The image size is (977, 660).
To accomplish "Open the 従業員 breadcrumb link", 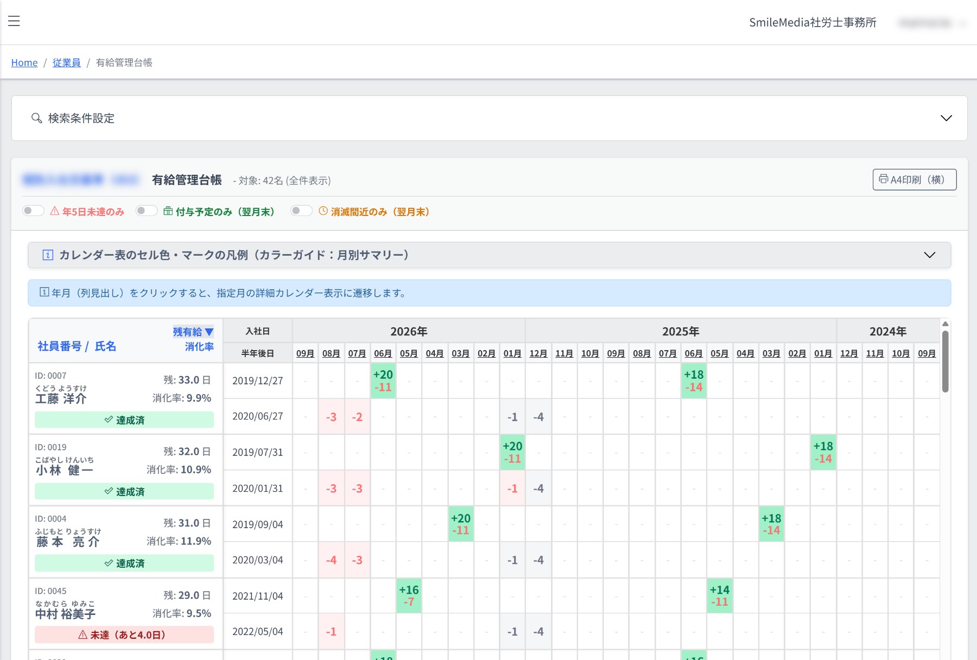I will [66, 62].
